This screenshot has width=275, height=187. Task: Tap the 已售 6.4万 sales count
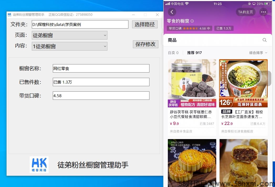tap(258, 124)
